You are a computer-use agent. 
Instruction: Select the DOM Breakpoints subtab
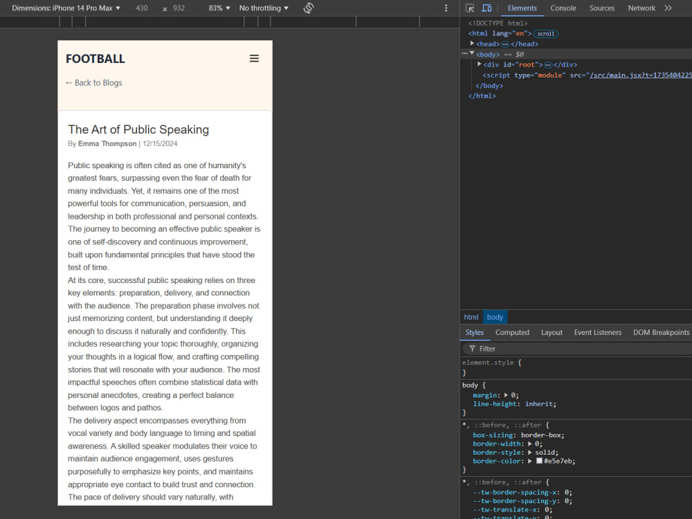tap(661, 332)
